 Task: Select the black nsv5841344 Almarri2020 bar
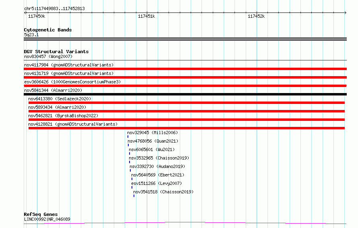coord(185,94)
